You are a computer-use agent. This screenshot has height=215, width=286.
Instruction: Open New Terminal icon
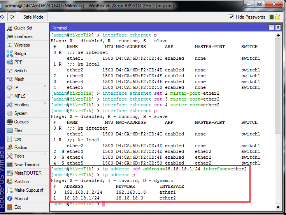(x=10, y=165)
